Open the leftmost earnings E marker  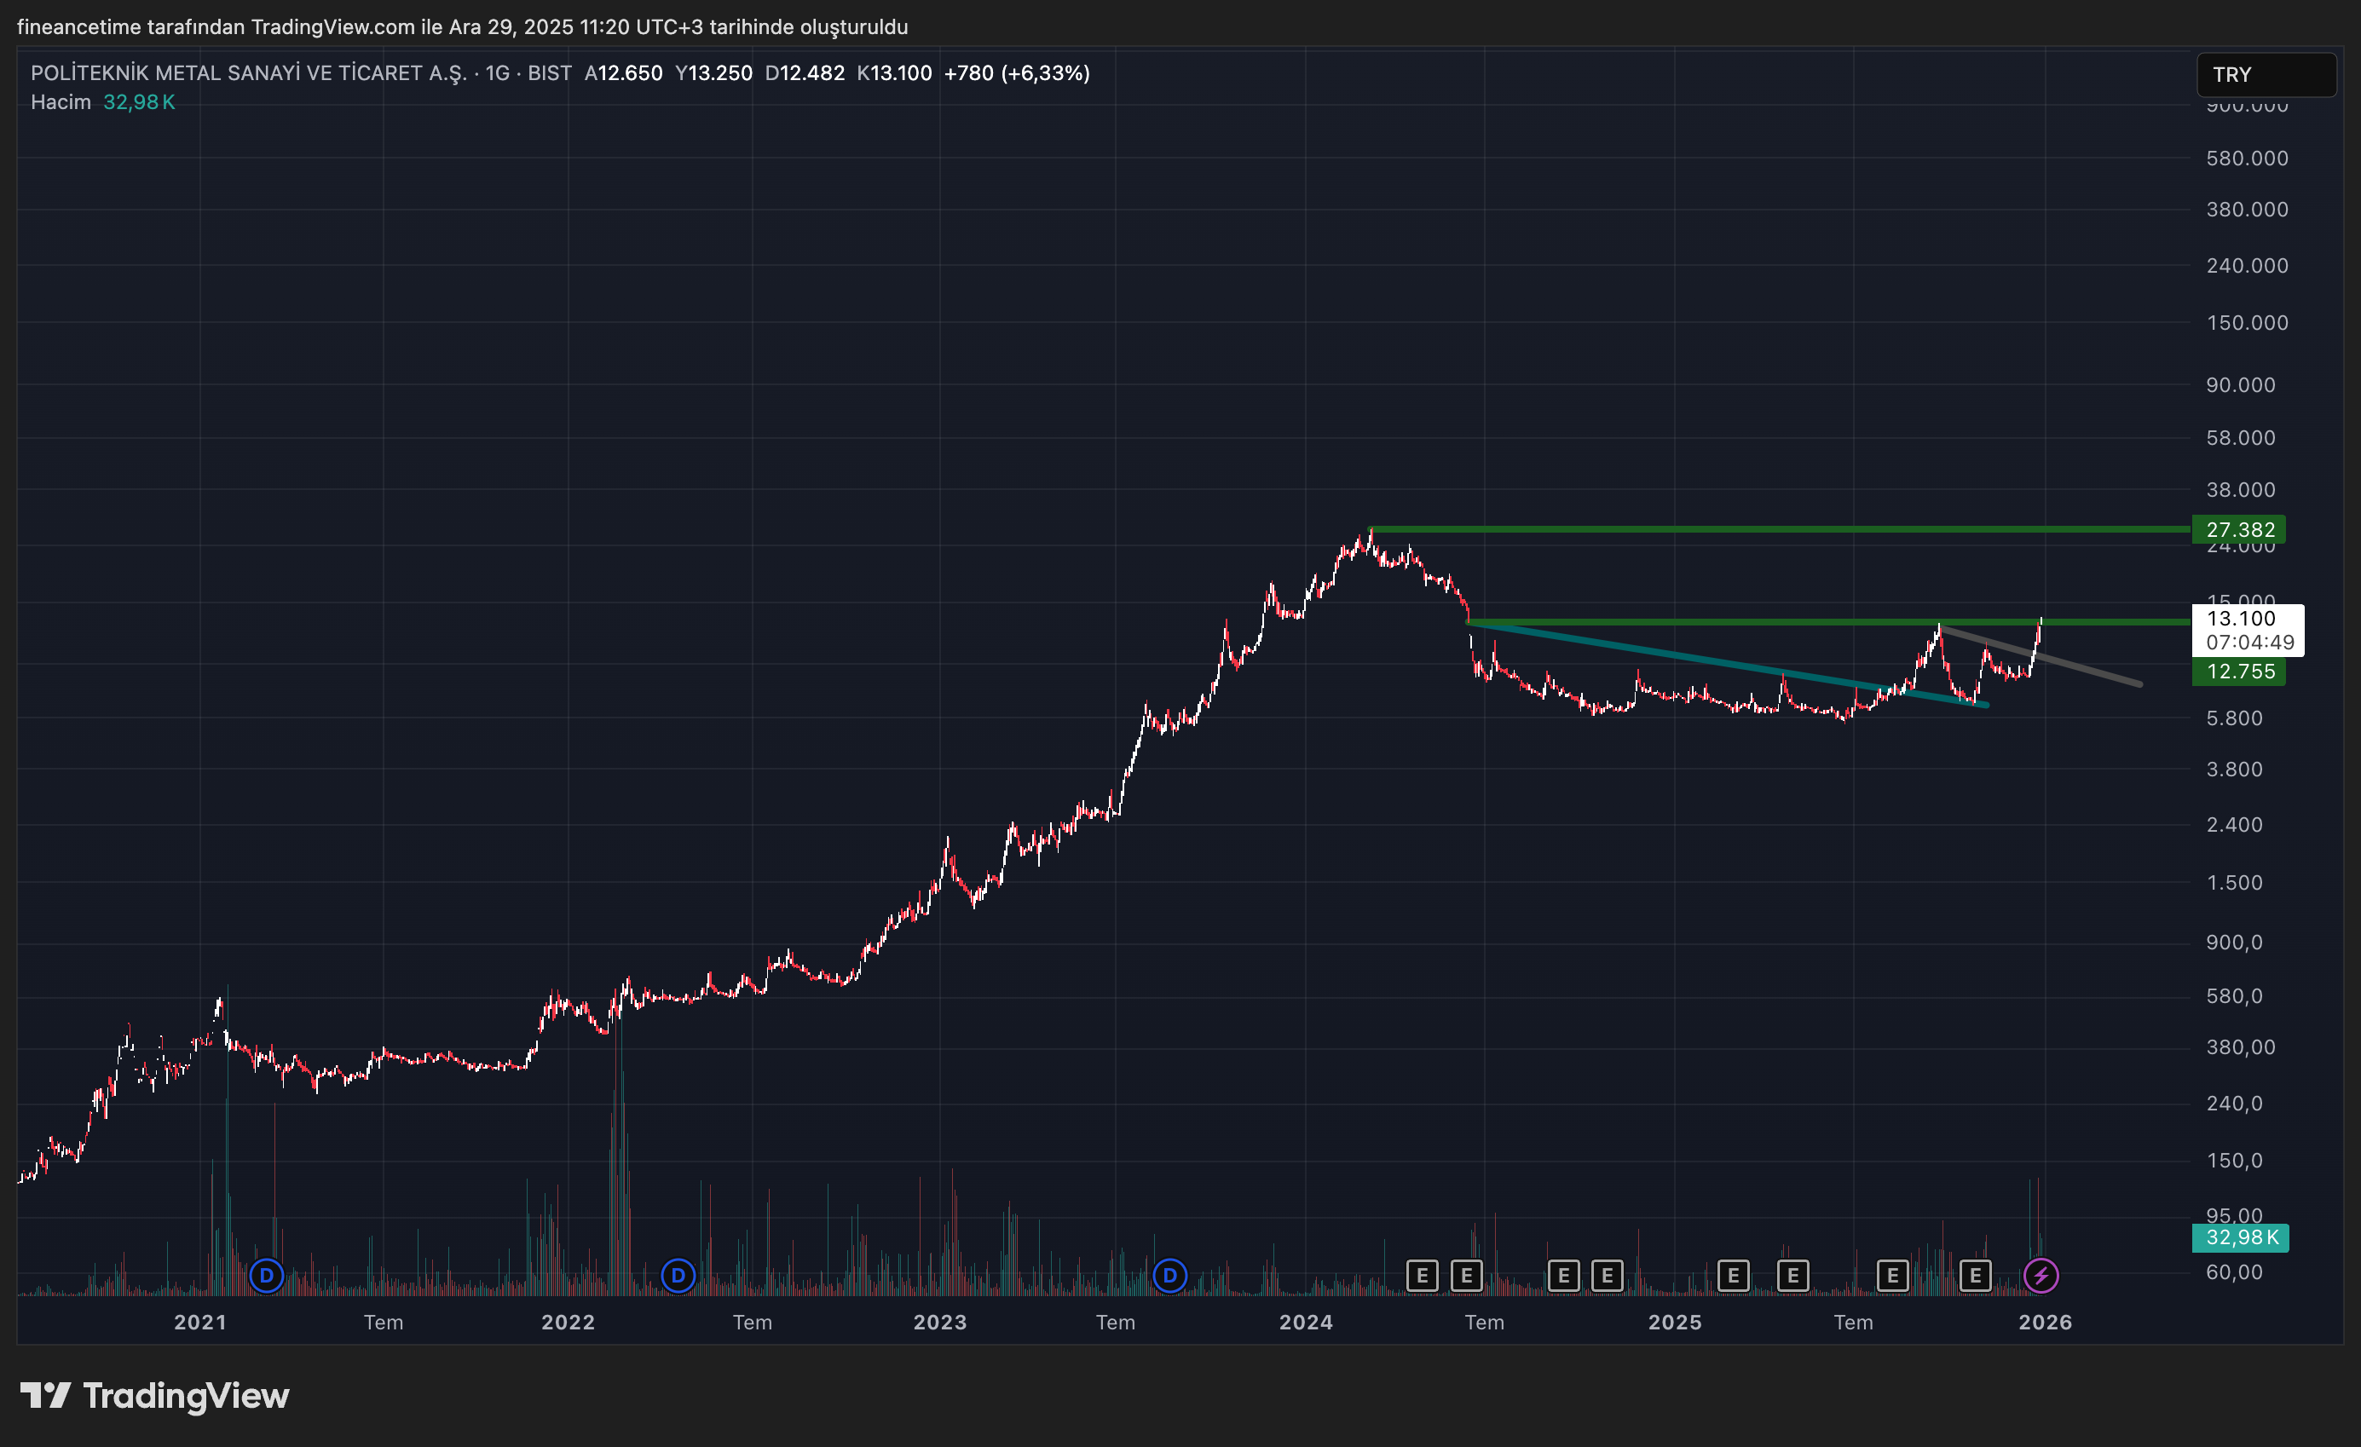(1422, 1276)
